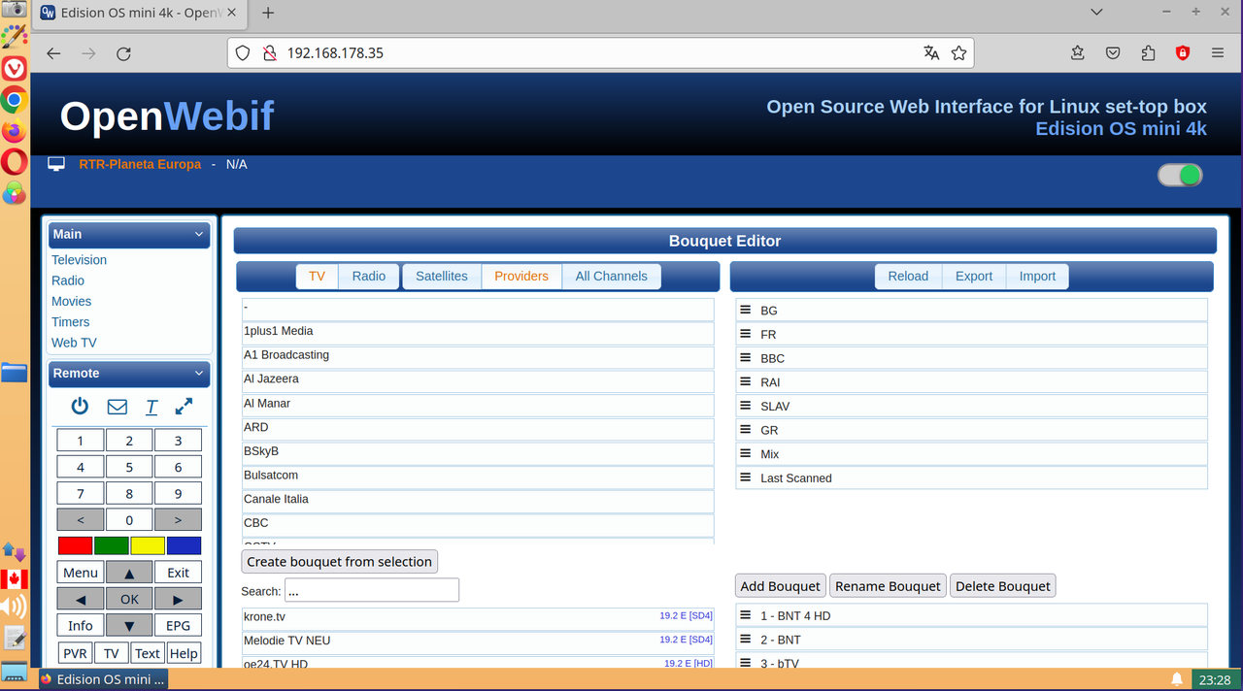Click the Rename Bouquet button
This screenshot has width=1243, height=691.
(x=888, y=586)
